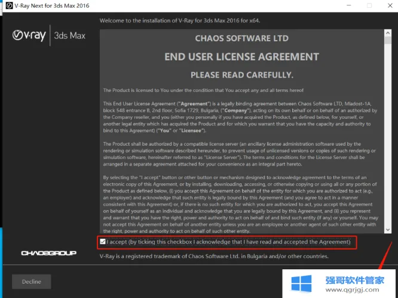Close the V-Ray installer window

tap(390, 5)
